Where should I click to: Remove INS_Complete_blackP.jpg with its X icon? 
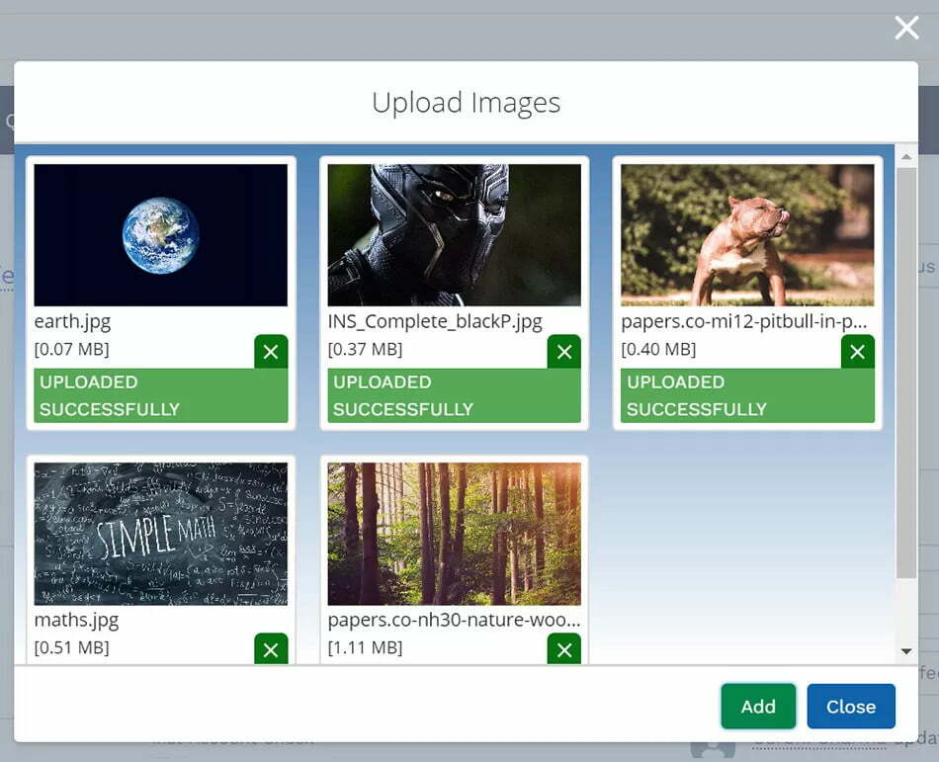[x=564, y=352]
